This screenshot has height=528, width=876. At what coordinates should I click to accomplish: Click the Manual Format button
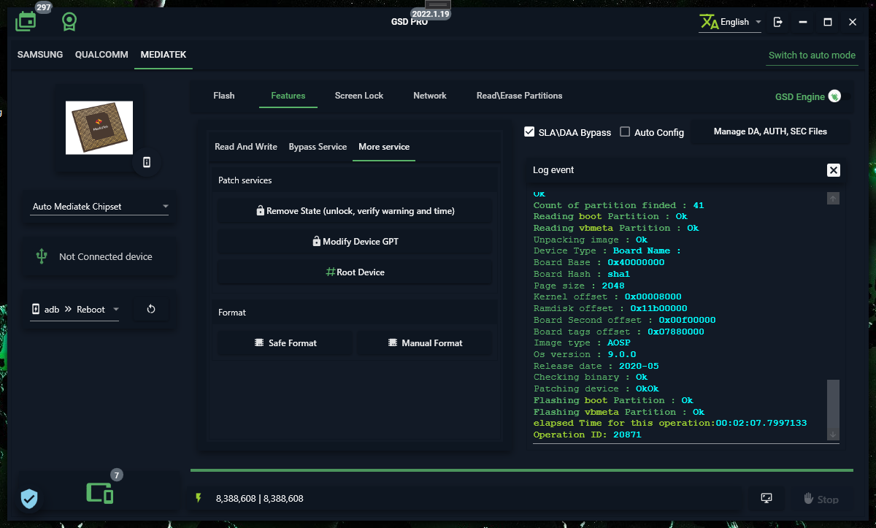(425, 343)
